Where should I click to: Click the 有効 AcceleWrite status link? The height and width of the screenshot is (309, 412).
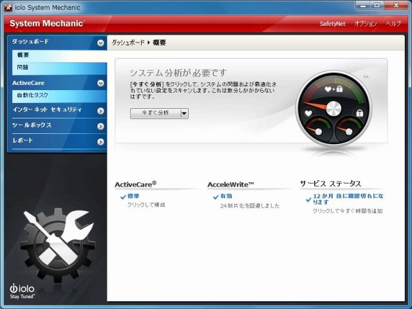(x=226, y=196)
